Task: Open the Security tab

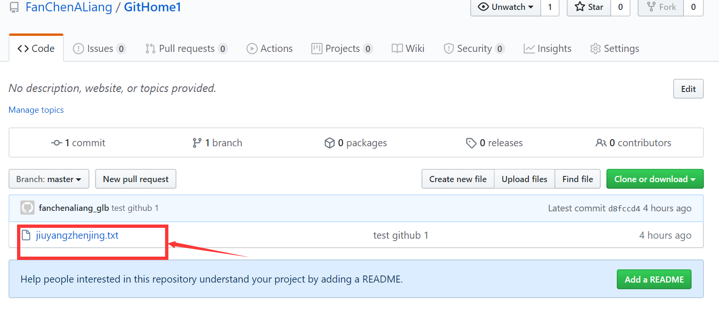Action: (474, 49)
